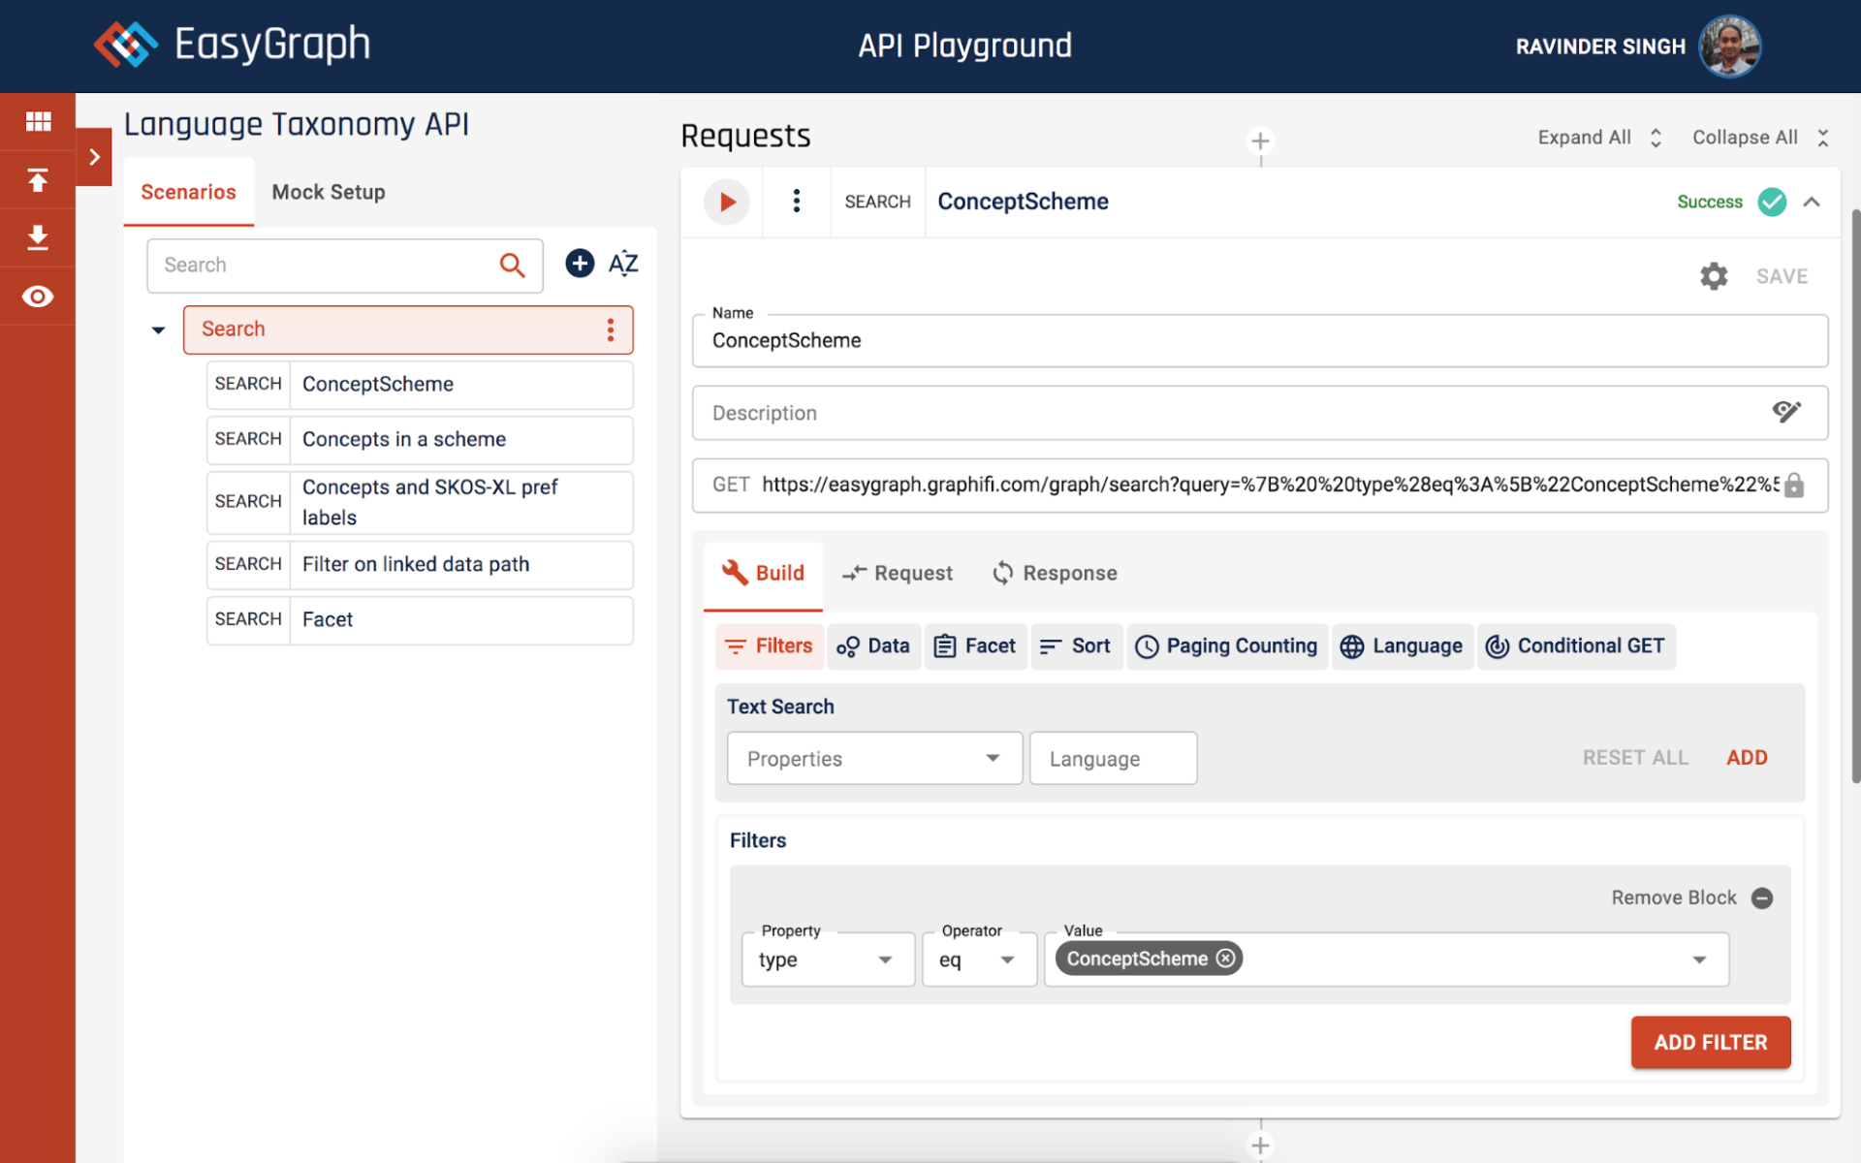The image size is (1861, 1163).
Task: Click the ADD FILTER button
Action: tap(1710, 1043)
